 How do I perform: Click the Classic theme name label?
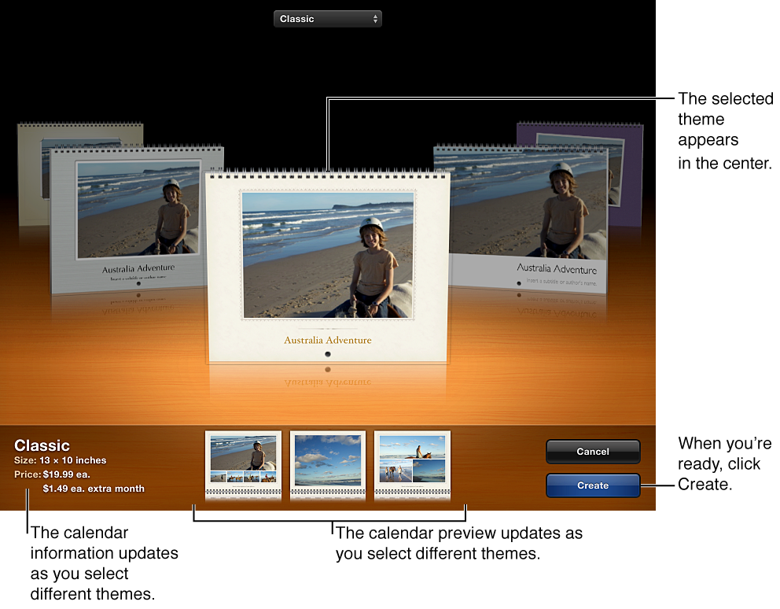pos(42,445)
